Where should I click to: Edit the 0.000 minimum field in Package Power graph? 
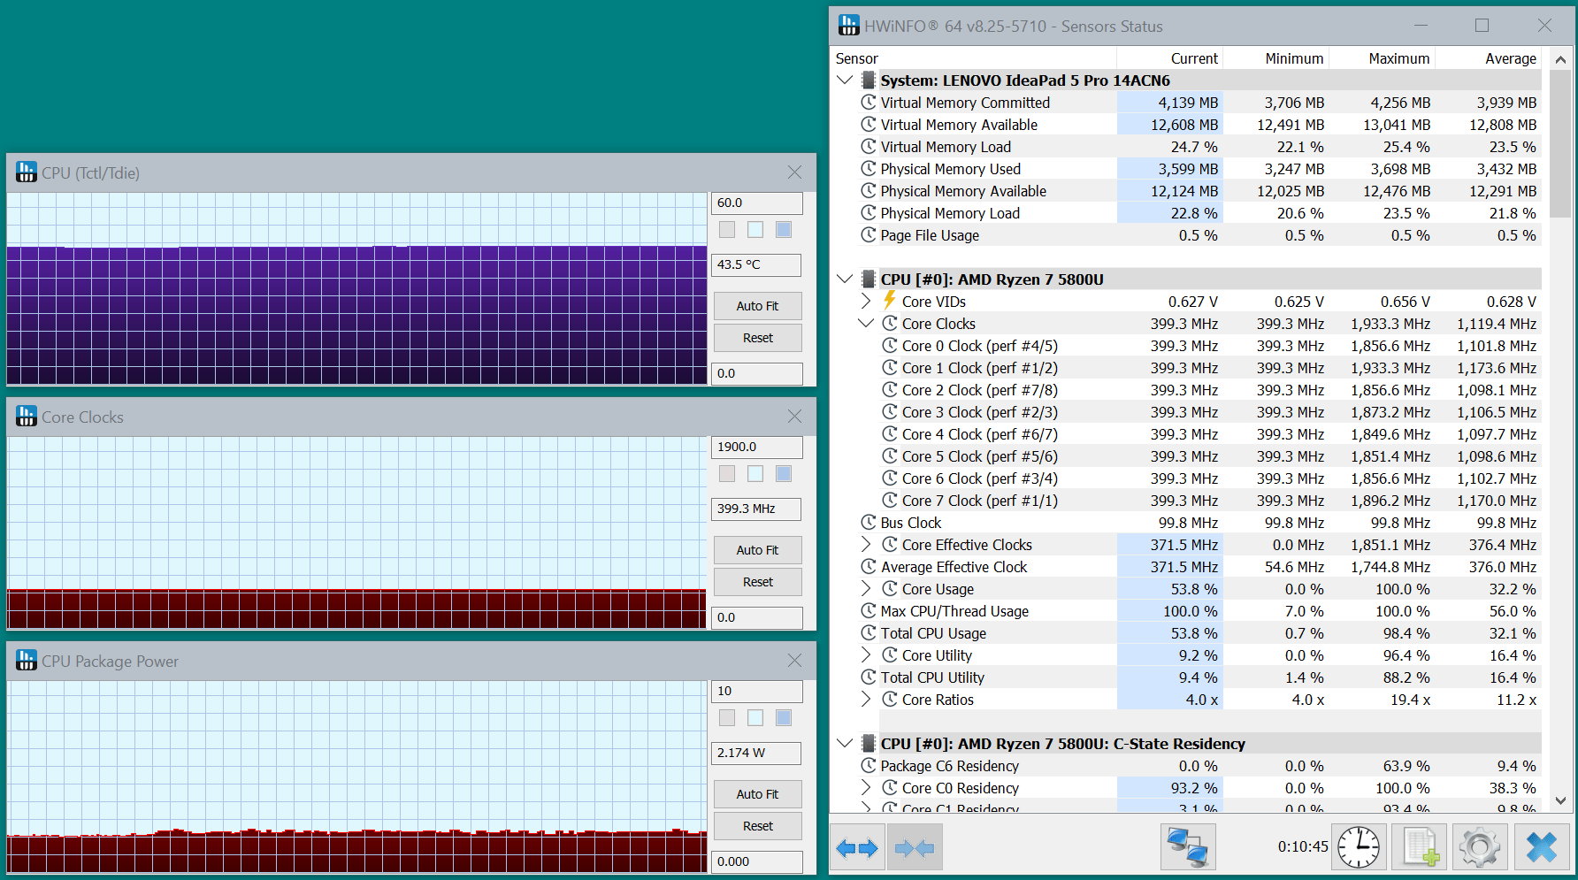pyautogui.click(x=757, y=861)
